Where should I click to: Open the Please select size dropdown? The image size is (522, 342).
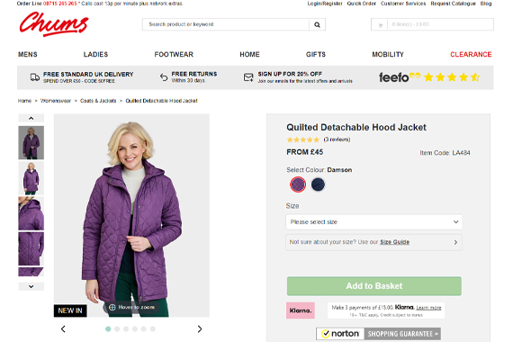click(373, 221)
